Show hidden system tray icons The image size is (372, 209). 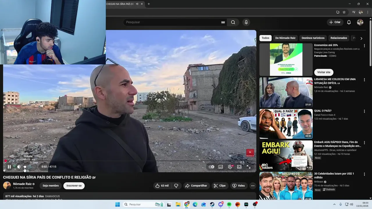pos(334,204)
